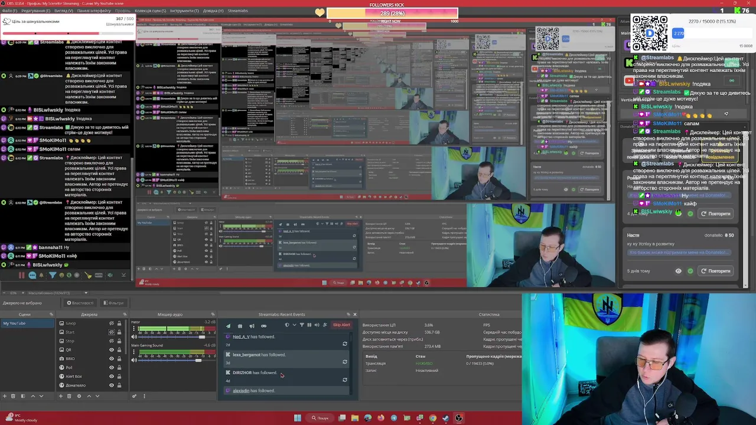Click the mask icon in Recent Events
The width and height of the screenshot is (756, 425).
pos(263,326)
